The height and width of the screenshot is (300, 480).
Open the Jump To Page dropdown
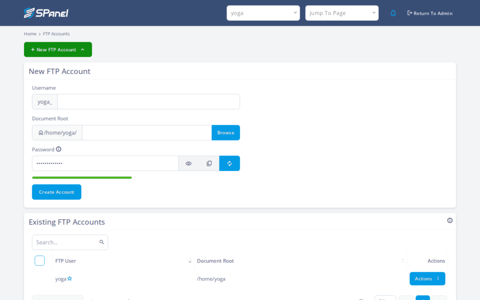(x=342, y=13)
